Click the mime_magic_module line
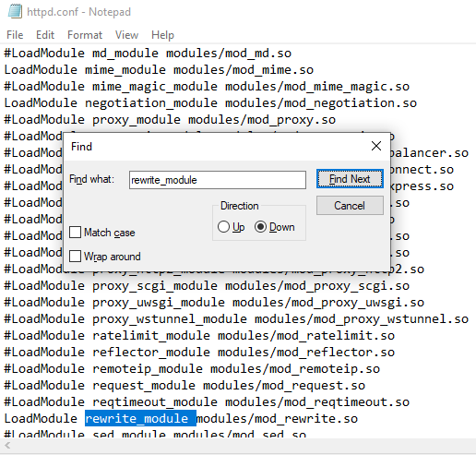The image size is (476, 455). (207, 87)
